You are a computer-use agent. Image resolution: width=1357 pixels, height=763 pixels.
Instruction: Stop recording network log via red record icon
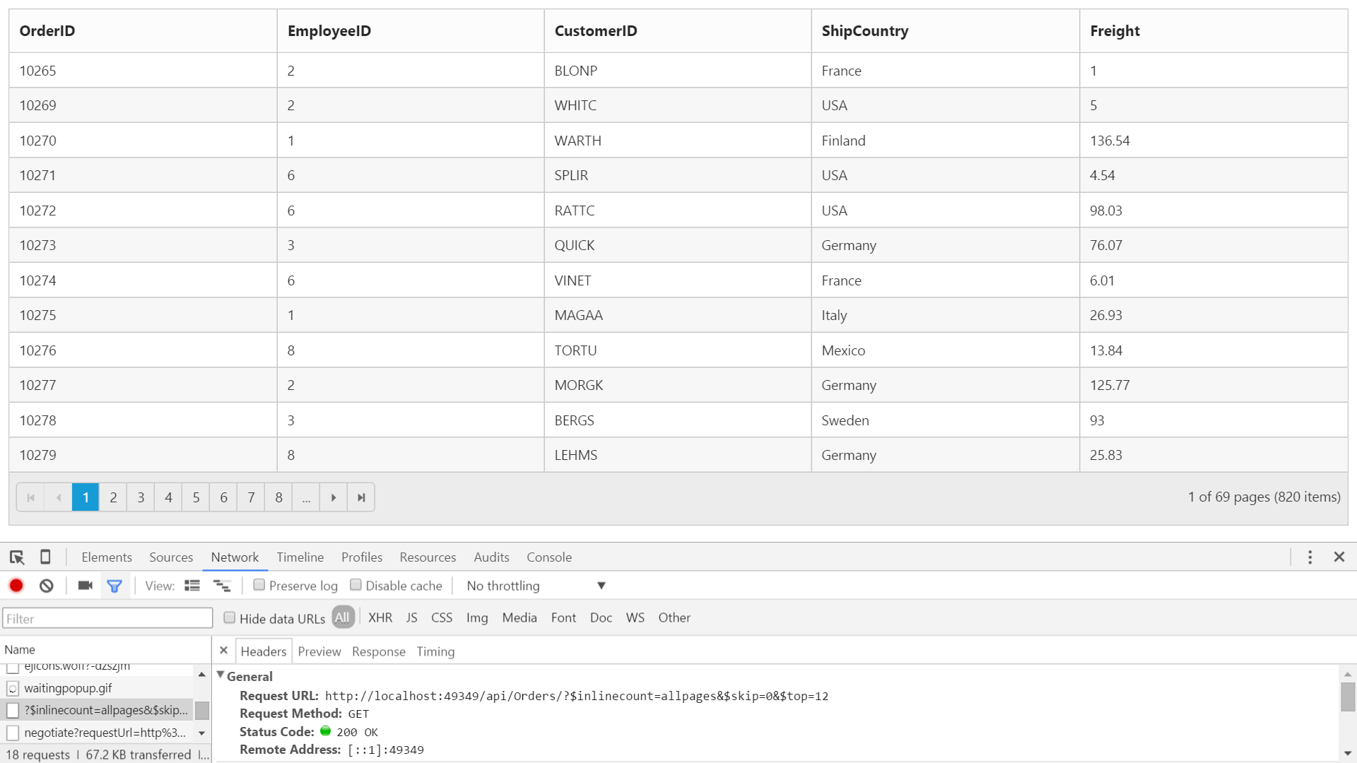[16, 585]
